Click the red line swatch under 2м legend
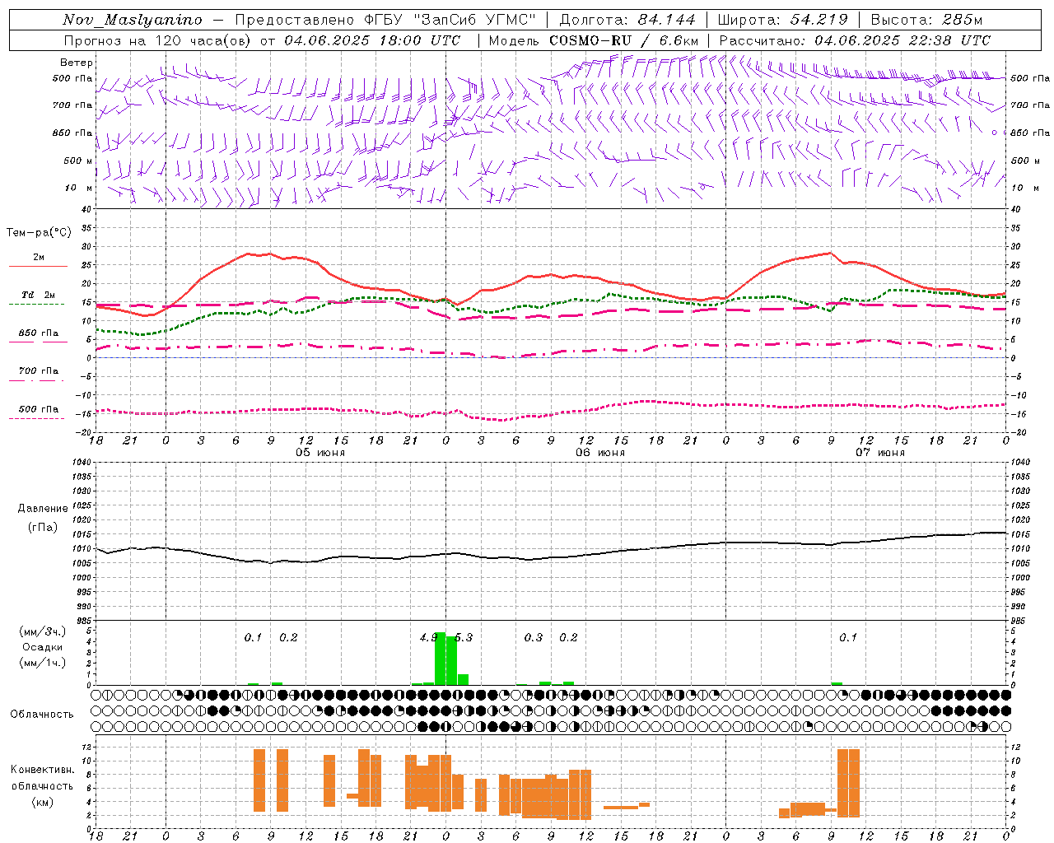 [38, 266]
